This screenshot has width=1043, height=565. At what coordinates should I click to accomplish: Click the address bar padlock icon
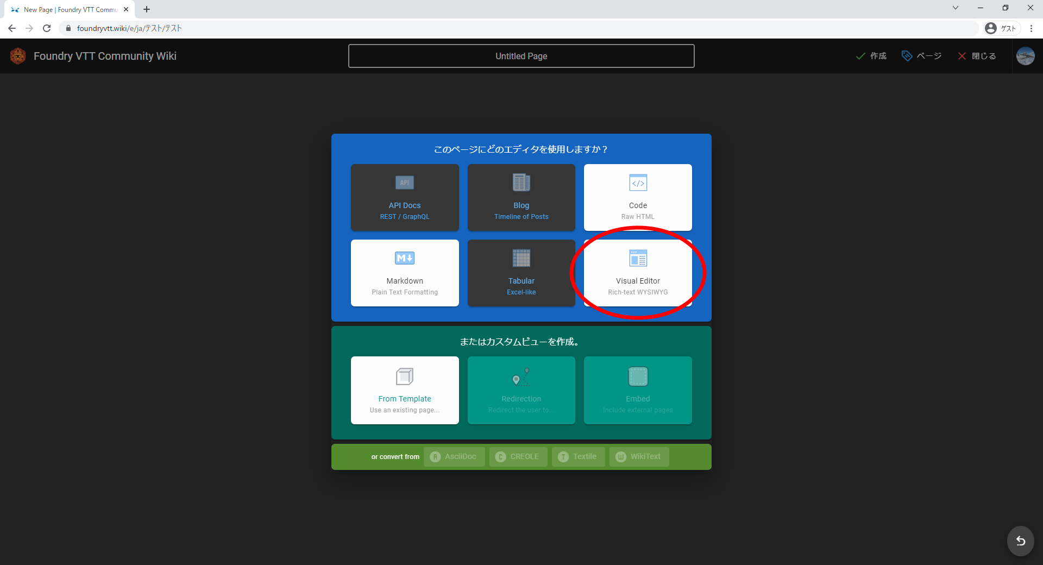point(68,28)
